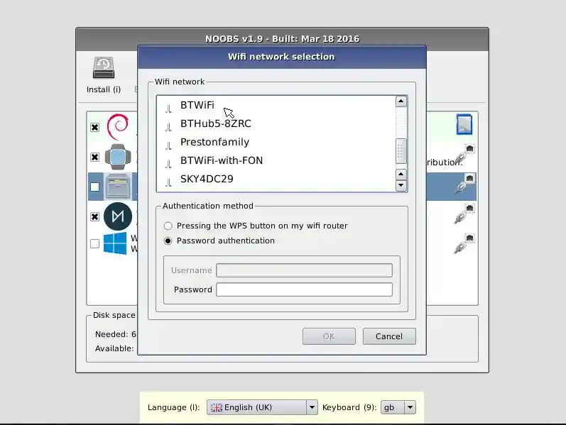This screenshot has height=425, width=566.
Task: Check the Windows row checkbox
Action: [94, 243]
